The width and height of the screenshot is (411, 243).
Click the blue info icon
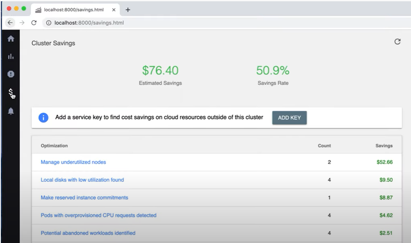pos(43,118)
